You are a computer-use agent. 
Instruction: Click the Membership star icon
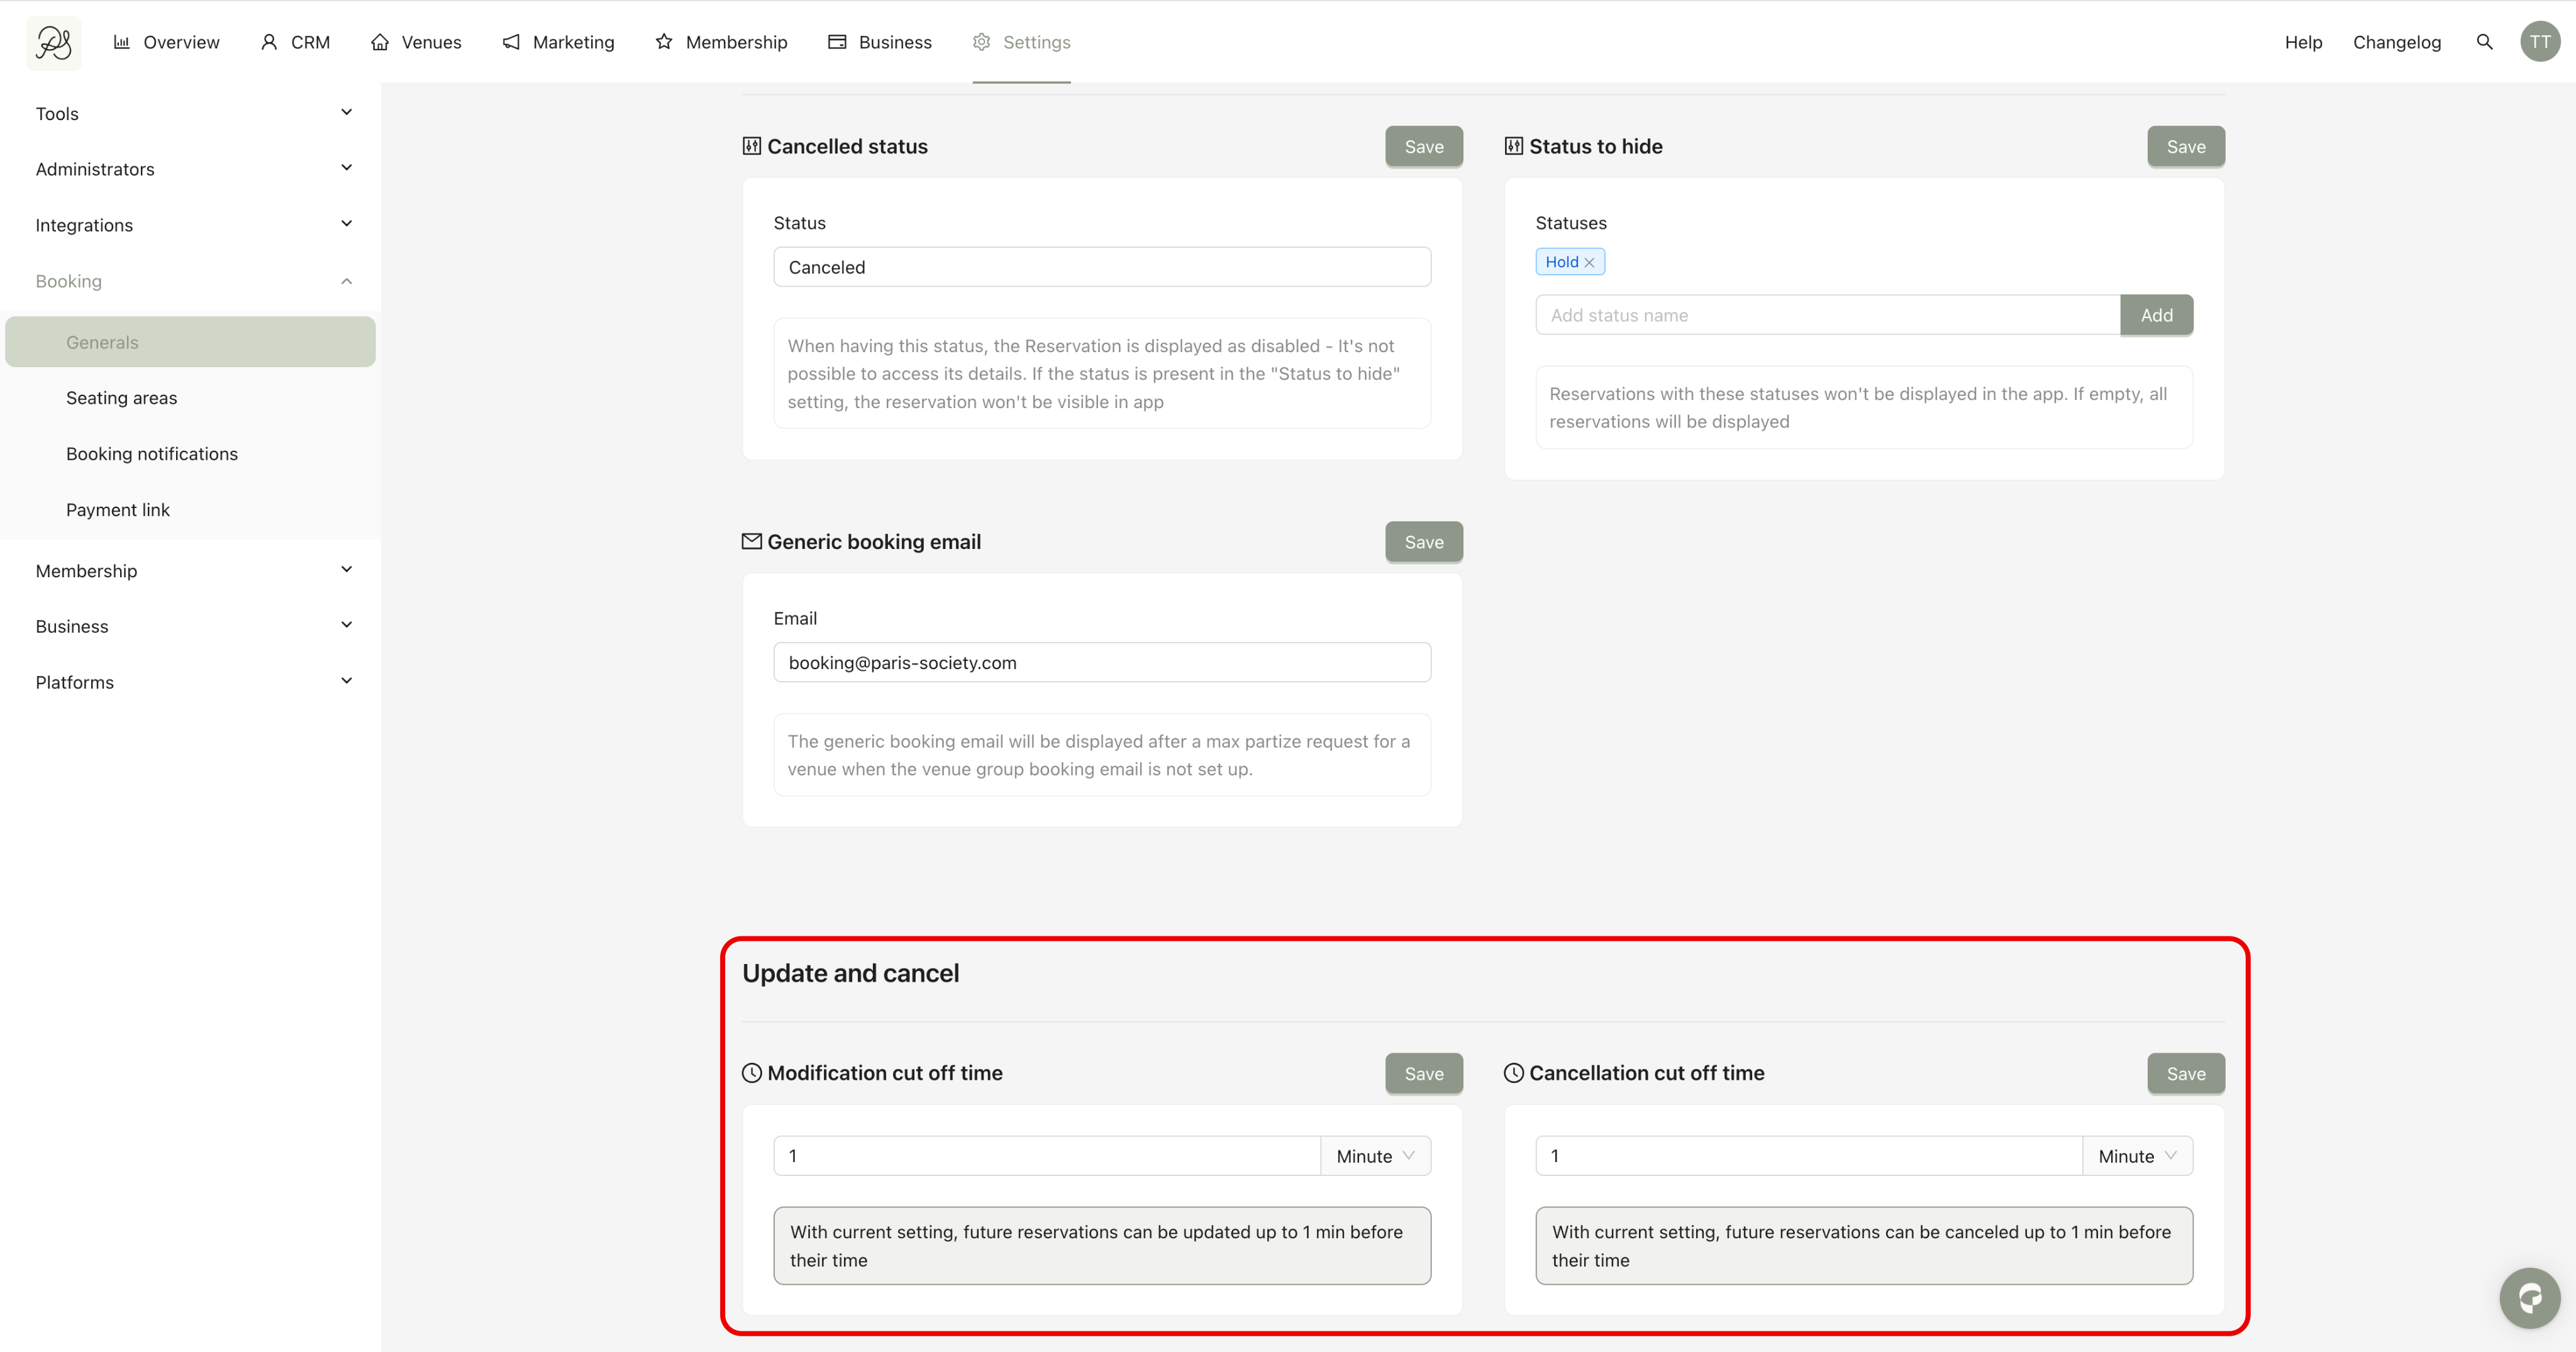pos(664,42)
